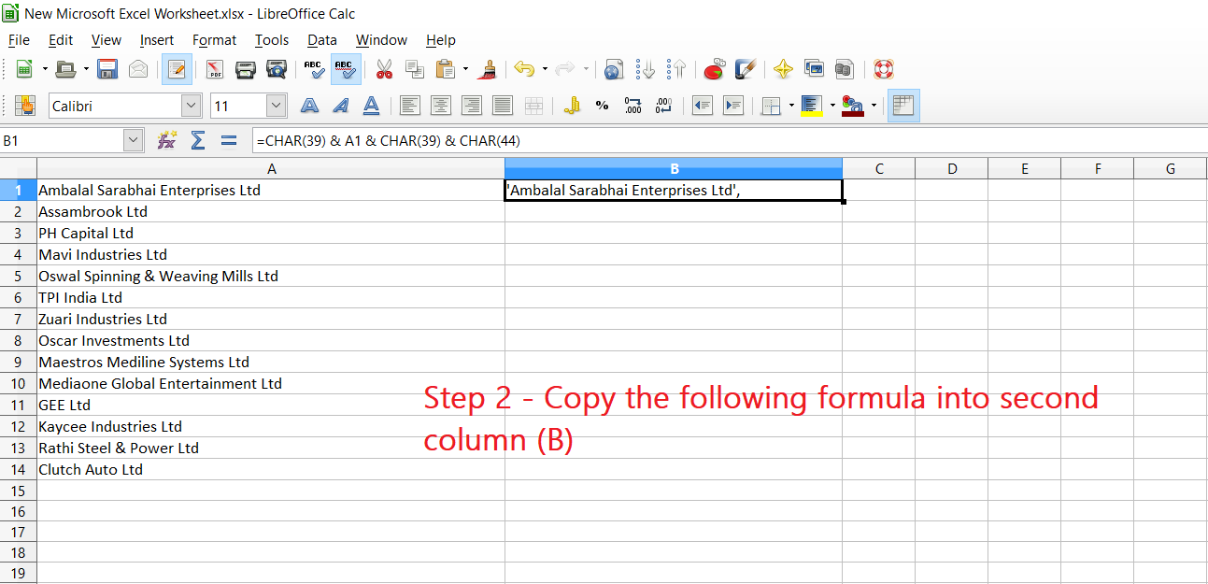Justify cell text
The height and width of the screenshot is (584, 1208).
coord(502,106)
